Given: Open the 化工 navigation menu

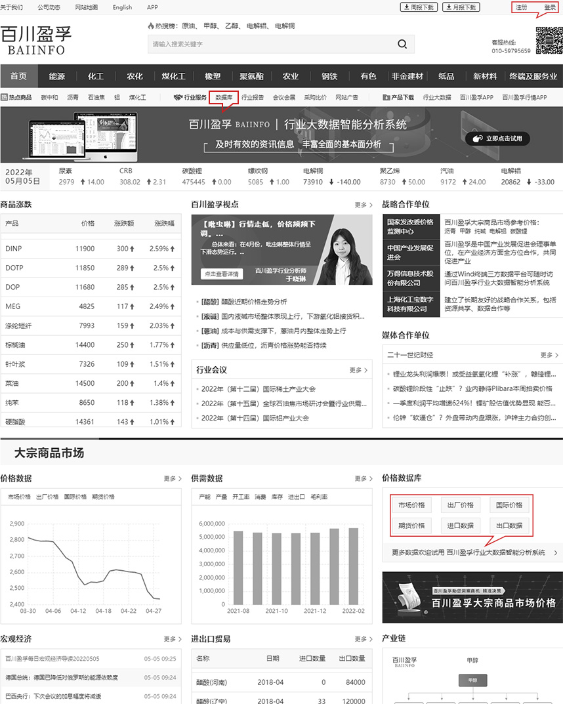Looking at the screenshot, I should click(96, 76).
